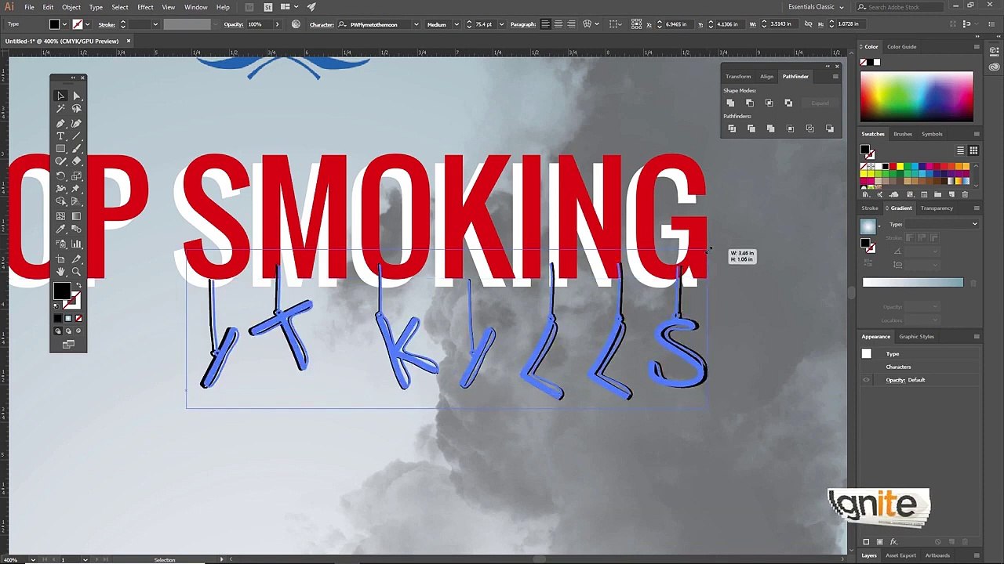The width and height of the screenshot is (1004, 564).
Task: Click the gradient slider bar
Action: point(912,283)
